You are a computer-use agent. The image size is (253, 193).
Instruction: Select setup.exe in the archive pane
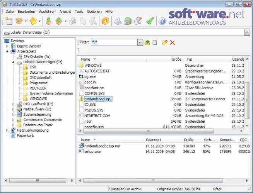click(92, 152)
